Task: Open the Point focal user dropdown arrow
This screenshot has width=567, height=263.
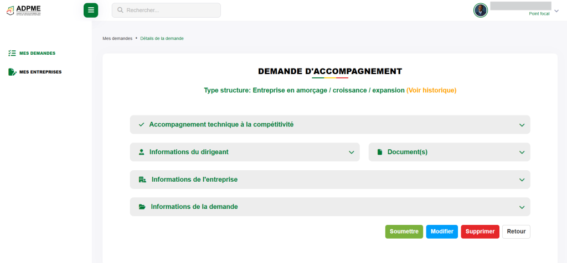Action: (556, 10)
